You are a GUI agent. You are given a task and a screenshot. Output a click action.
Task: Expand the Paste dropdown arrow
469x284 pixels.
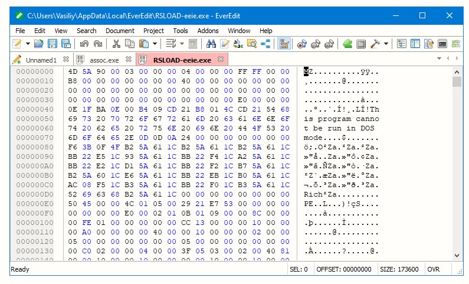tap(155, 44)
